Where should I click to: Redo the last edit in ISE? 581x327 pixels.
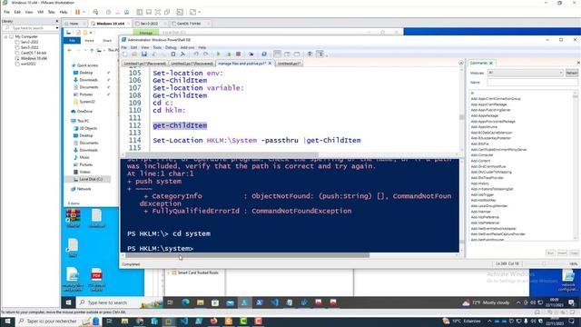pyautogui.click(x=206, y=54)
